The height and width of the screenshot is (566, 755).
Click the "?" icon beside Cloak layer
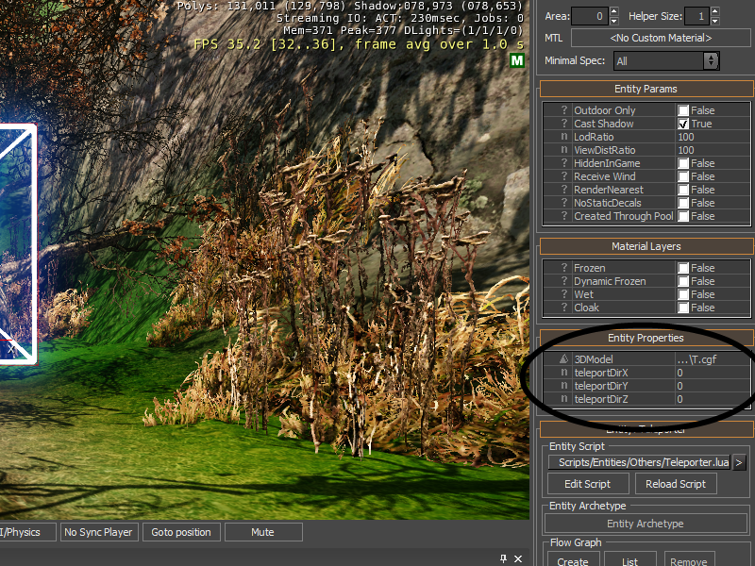[x=563, y=308]
